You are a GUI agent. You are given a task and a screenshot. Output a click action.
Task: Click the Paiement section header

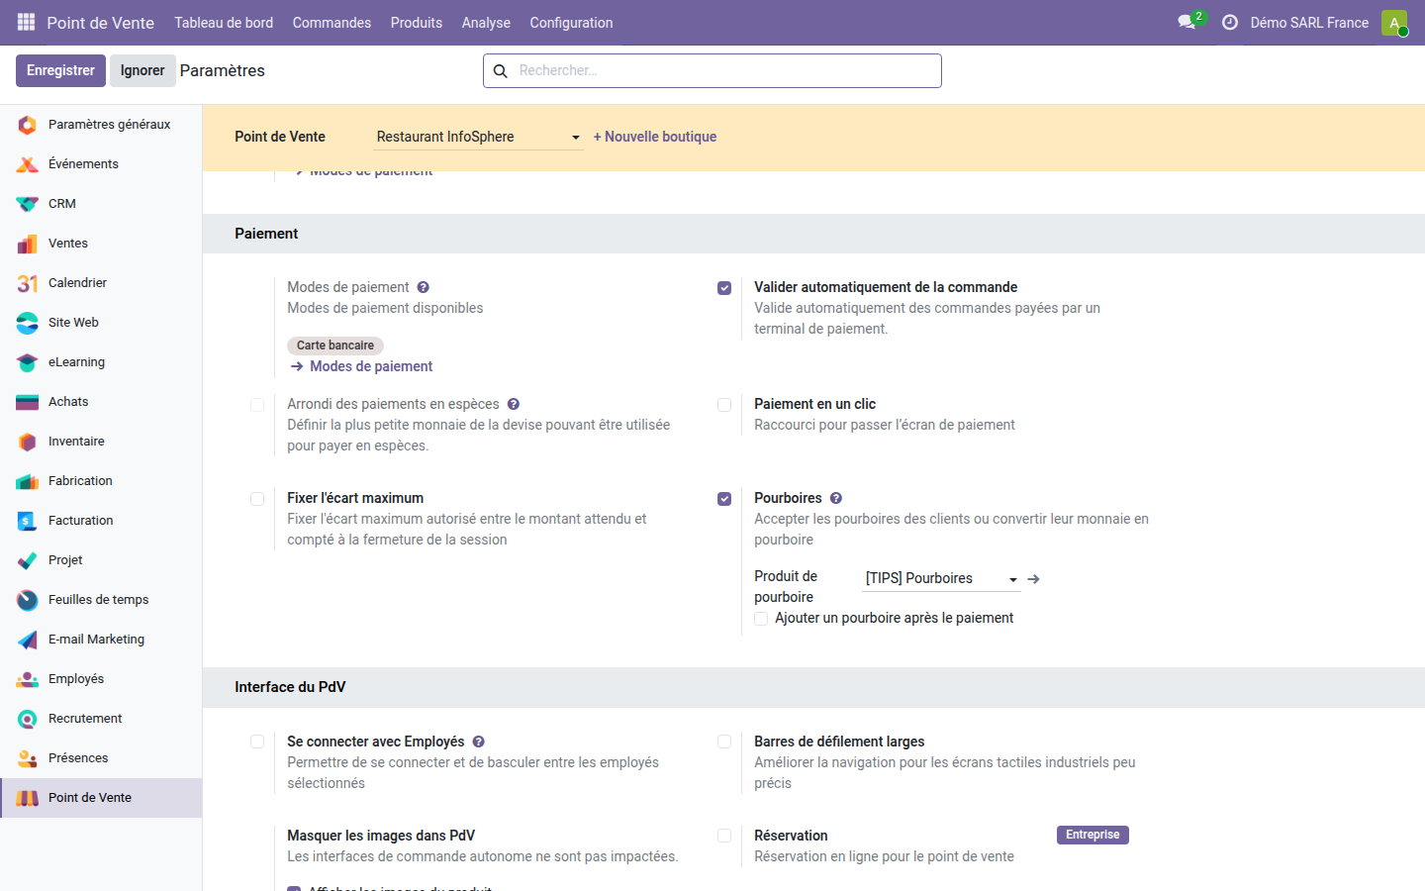(x=266, y=234)
